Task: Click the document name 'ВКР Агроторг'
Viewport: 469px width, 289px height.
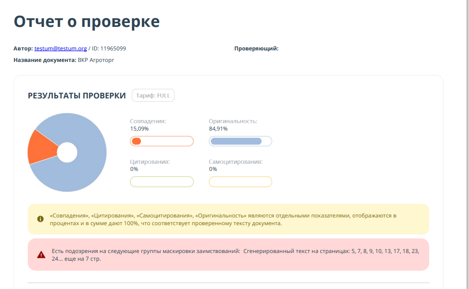Action: 96,60
